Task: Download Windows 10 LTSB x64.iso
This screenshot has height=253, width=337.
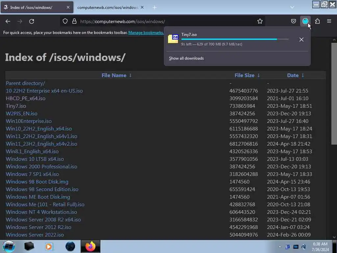Action: (35, 159)
